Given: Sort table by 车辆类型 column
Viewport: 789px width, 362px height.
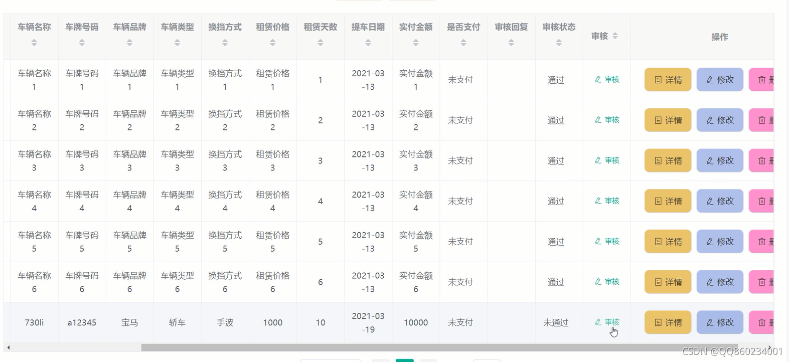Looking at the screenshot, I should pyautogui.click(x=177, y=43).
